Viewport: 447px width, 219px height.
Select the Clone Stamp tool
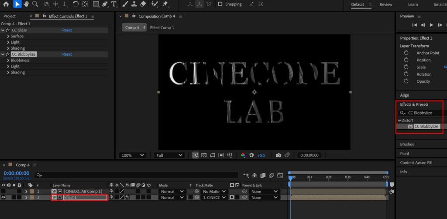coord(134,4)
